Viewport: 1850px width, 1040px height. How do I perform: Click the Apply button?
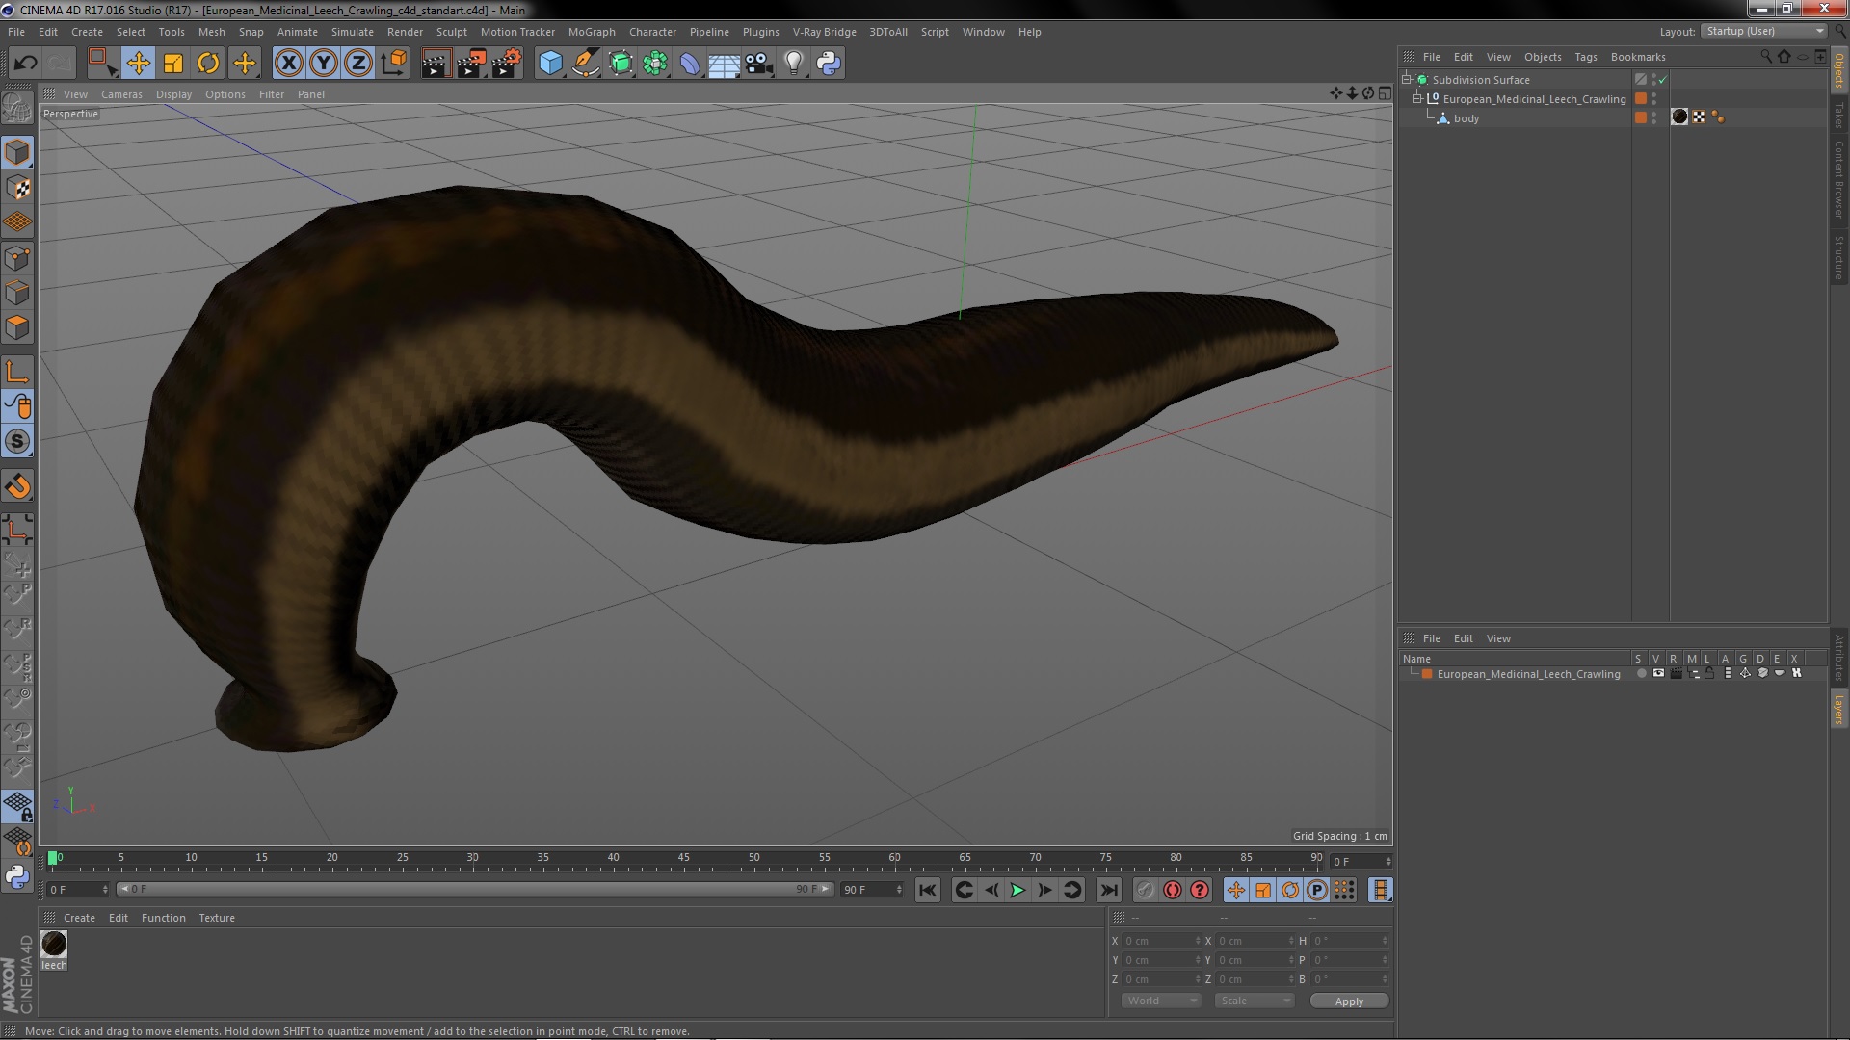pos(1348,1001)
